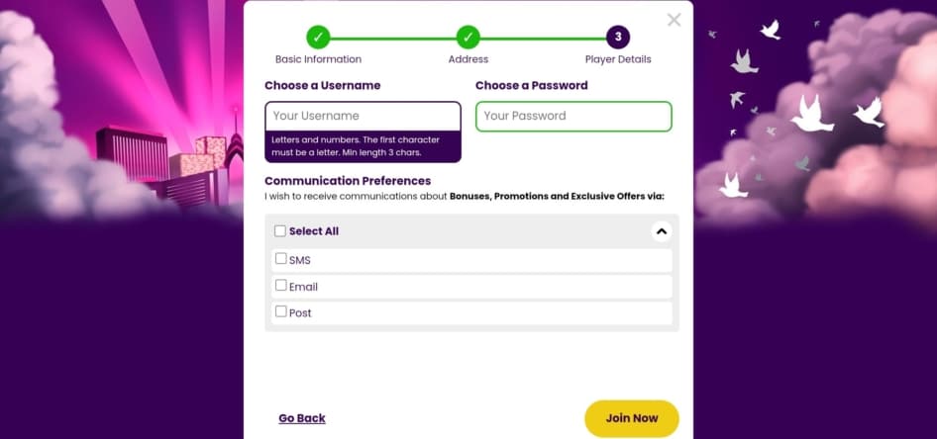The height and width of the screenshot is (439, 937).
Task: Tick the Select All checkbox
Action: coord(280,231)
